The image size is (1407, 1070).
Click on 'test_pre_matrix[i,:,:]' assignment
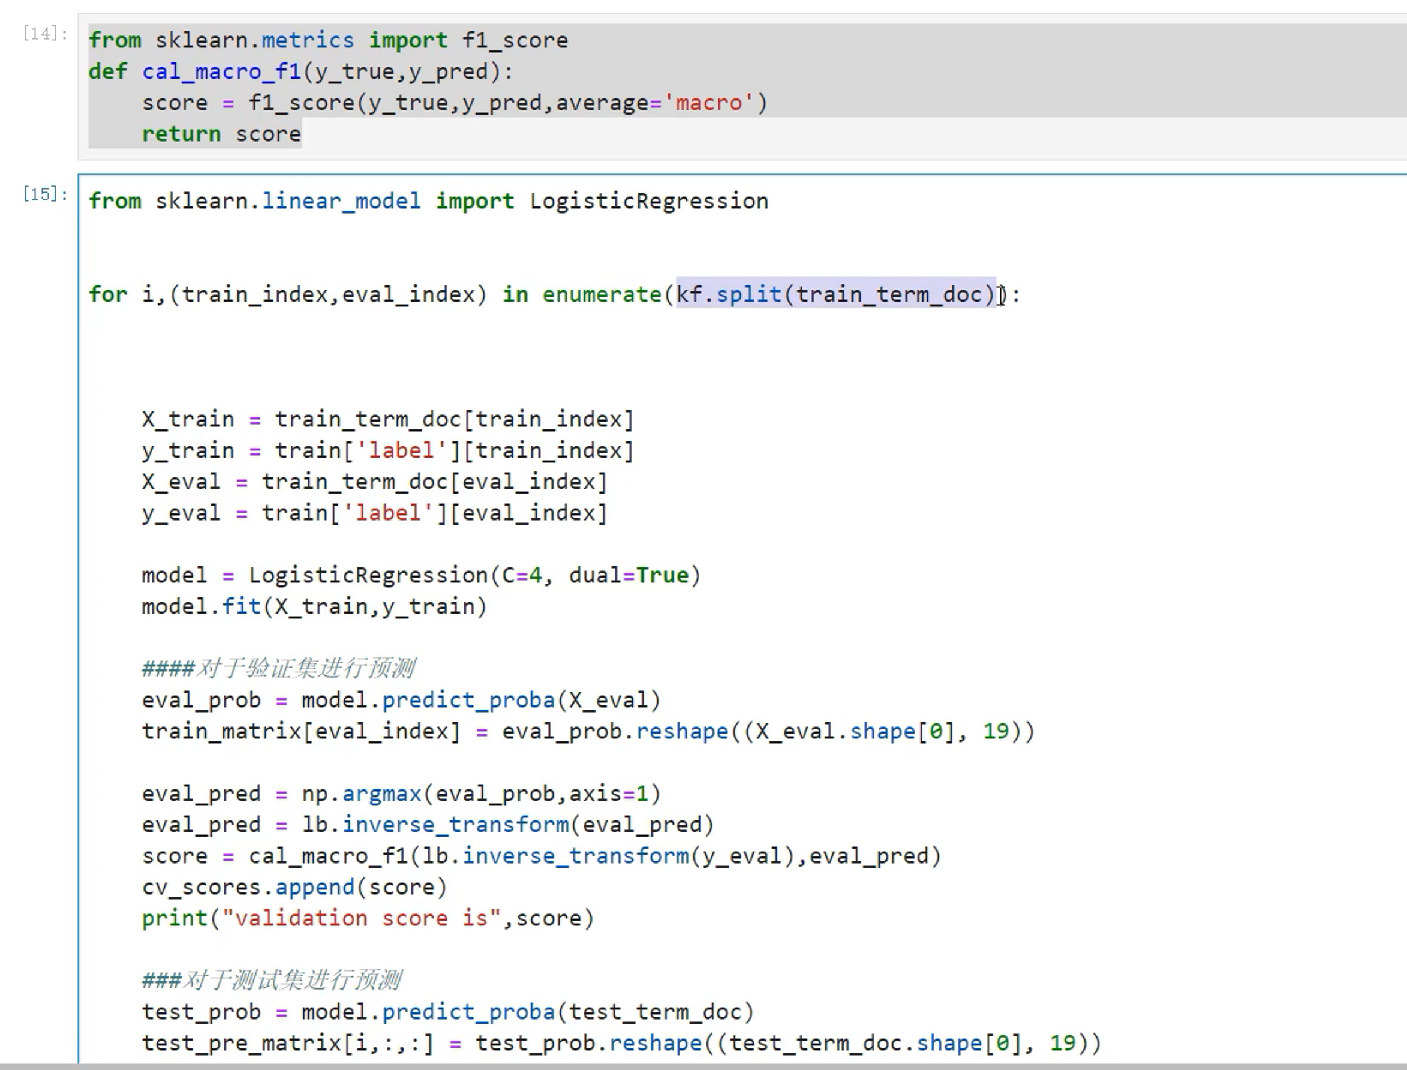pyautogui.click(x=287, y=1043)
